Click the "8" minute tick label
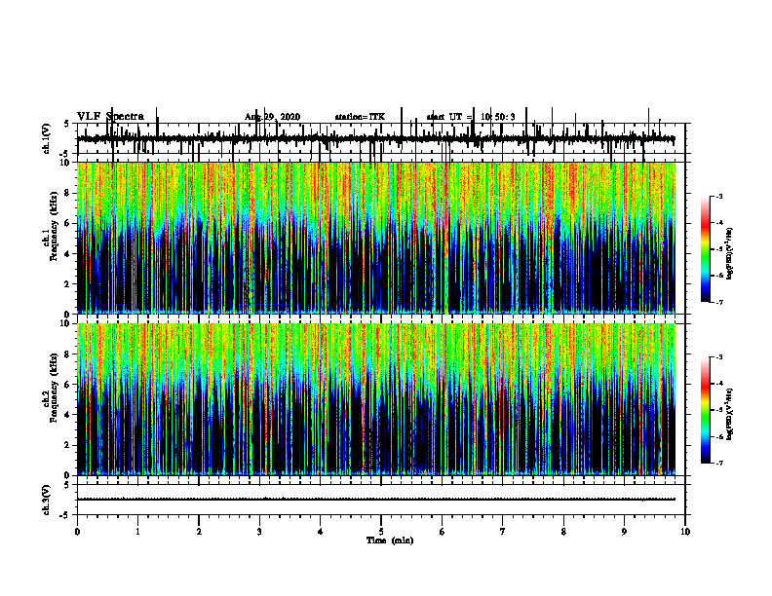 [x=563, y=532]
